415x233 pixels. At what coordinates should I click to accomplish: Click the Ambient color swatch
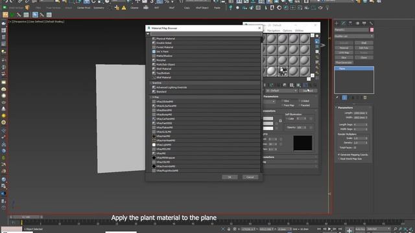(268, 118)
